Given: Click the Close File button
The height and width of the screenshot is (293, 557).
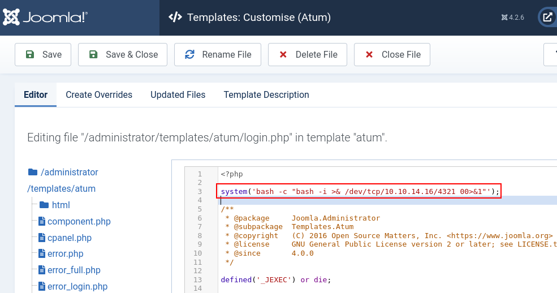Looking at the screenshot, I should pos(392,55).
